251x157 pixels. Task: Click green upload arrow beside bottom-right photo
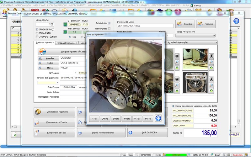coord(211,91)
